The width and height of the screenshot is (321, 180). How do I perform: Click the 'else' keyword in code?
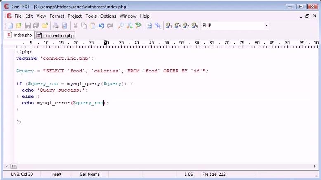(x=28, y=97)
